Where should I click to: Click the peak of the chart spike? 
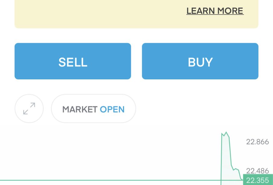pos(226,132)
